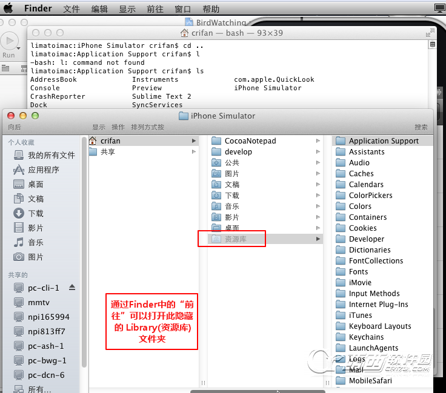Select 音乐 in sidebar favorites
The height and width of the screenshot is (393, 446).
pyautogui.click(x=28, y=242)
